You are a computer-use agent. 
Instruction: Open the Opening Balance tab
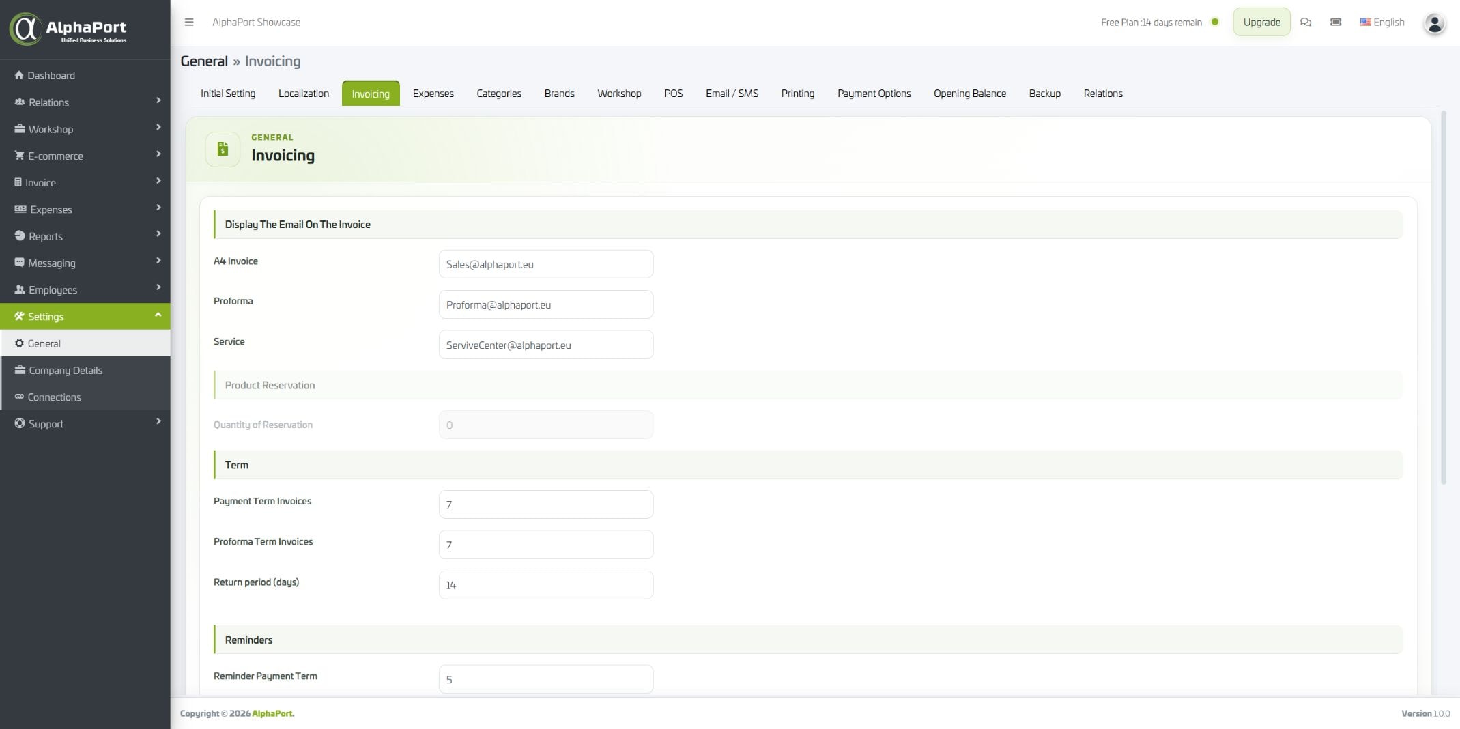[970, 94]
